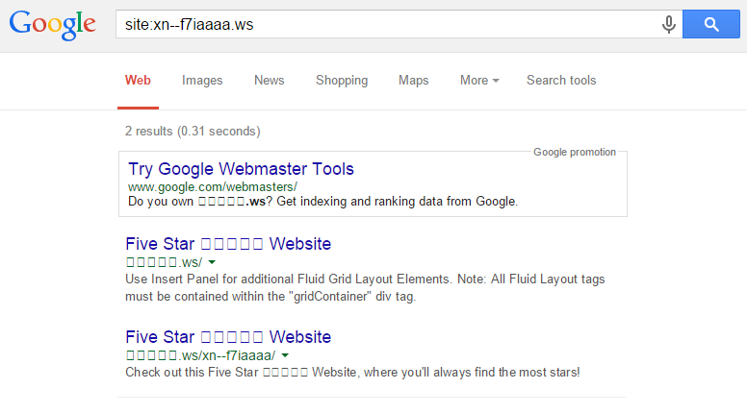
Task: Click the search box containing site:xn--f7iaaaa.ws
Action: click(x=385, y=25)
